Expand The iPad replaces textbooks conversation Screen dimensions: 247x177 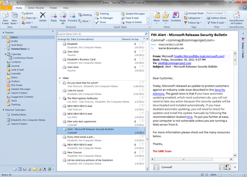point(60,98)
